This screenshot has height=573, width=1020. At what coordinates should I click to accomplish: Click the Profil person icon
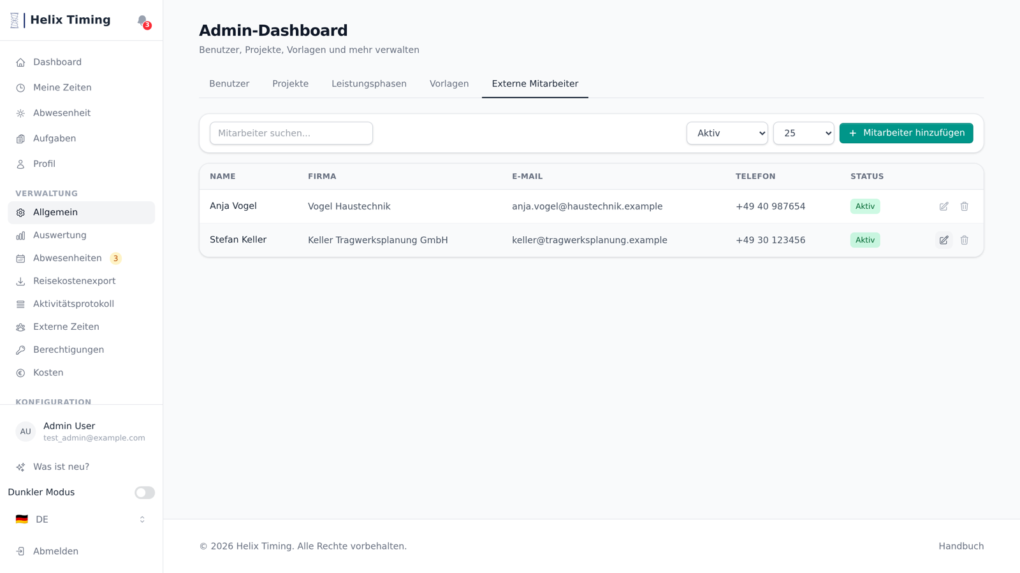[20, 164]
